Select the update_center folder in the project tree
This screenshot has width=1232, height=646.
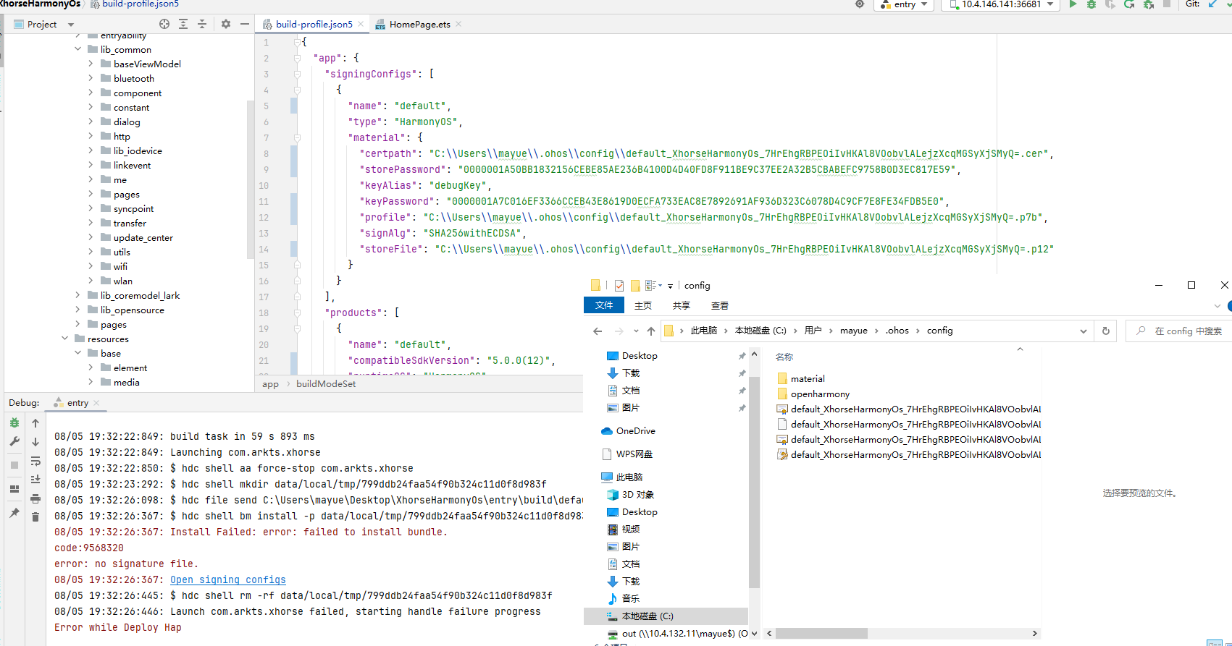143,237
